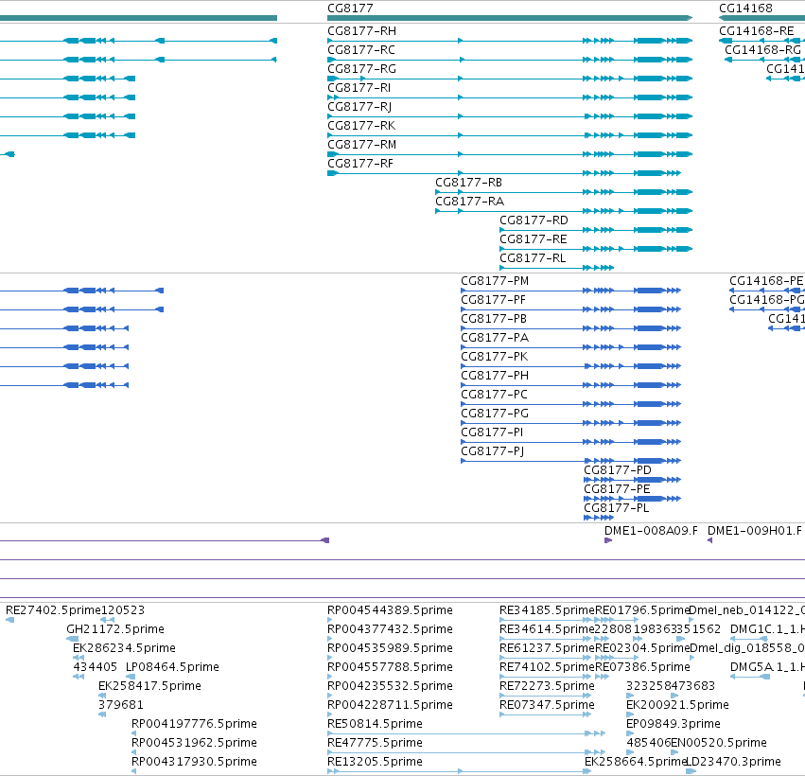Click protein CG8177-PJ

pyautogui.click(x=492, y=452)
